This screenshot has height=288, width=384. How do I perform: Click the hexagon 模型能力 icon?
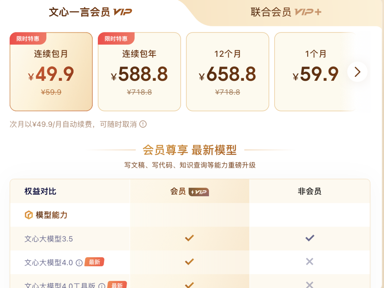point(29,215)
